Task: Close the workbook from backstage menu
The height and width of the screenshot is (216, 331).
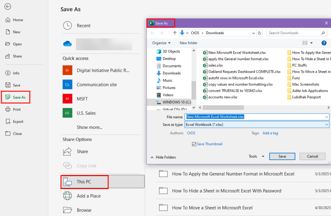Action: (14, 134)
